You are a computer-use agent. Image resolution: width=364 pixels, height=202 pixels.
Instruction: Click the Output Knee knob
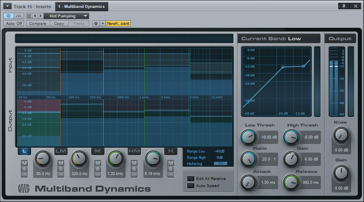tap(341, 135)
